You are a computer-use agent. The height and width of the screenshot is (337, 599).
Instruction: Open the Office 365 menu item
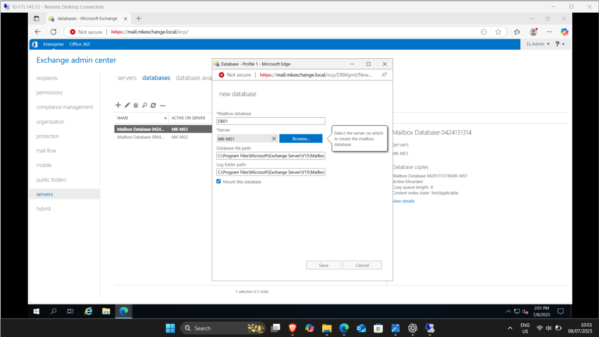[x=79, y=44]
